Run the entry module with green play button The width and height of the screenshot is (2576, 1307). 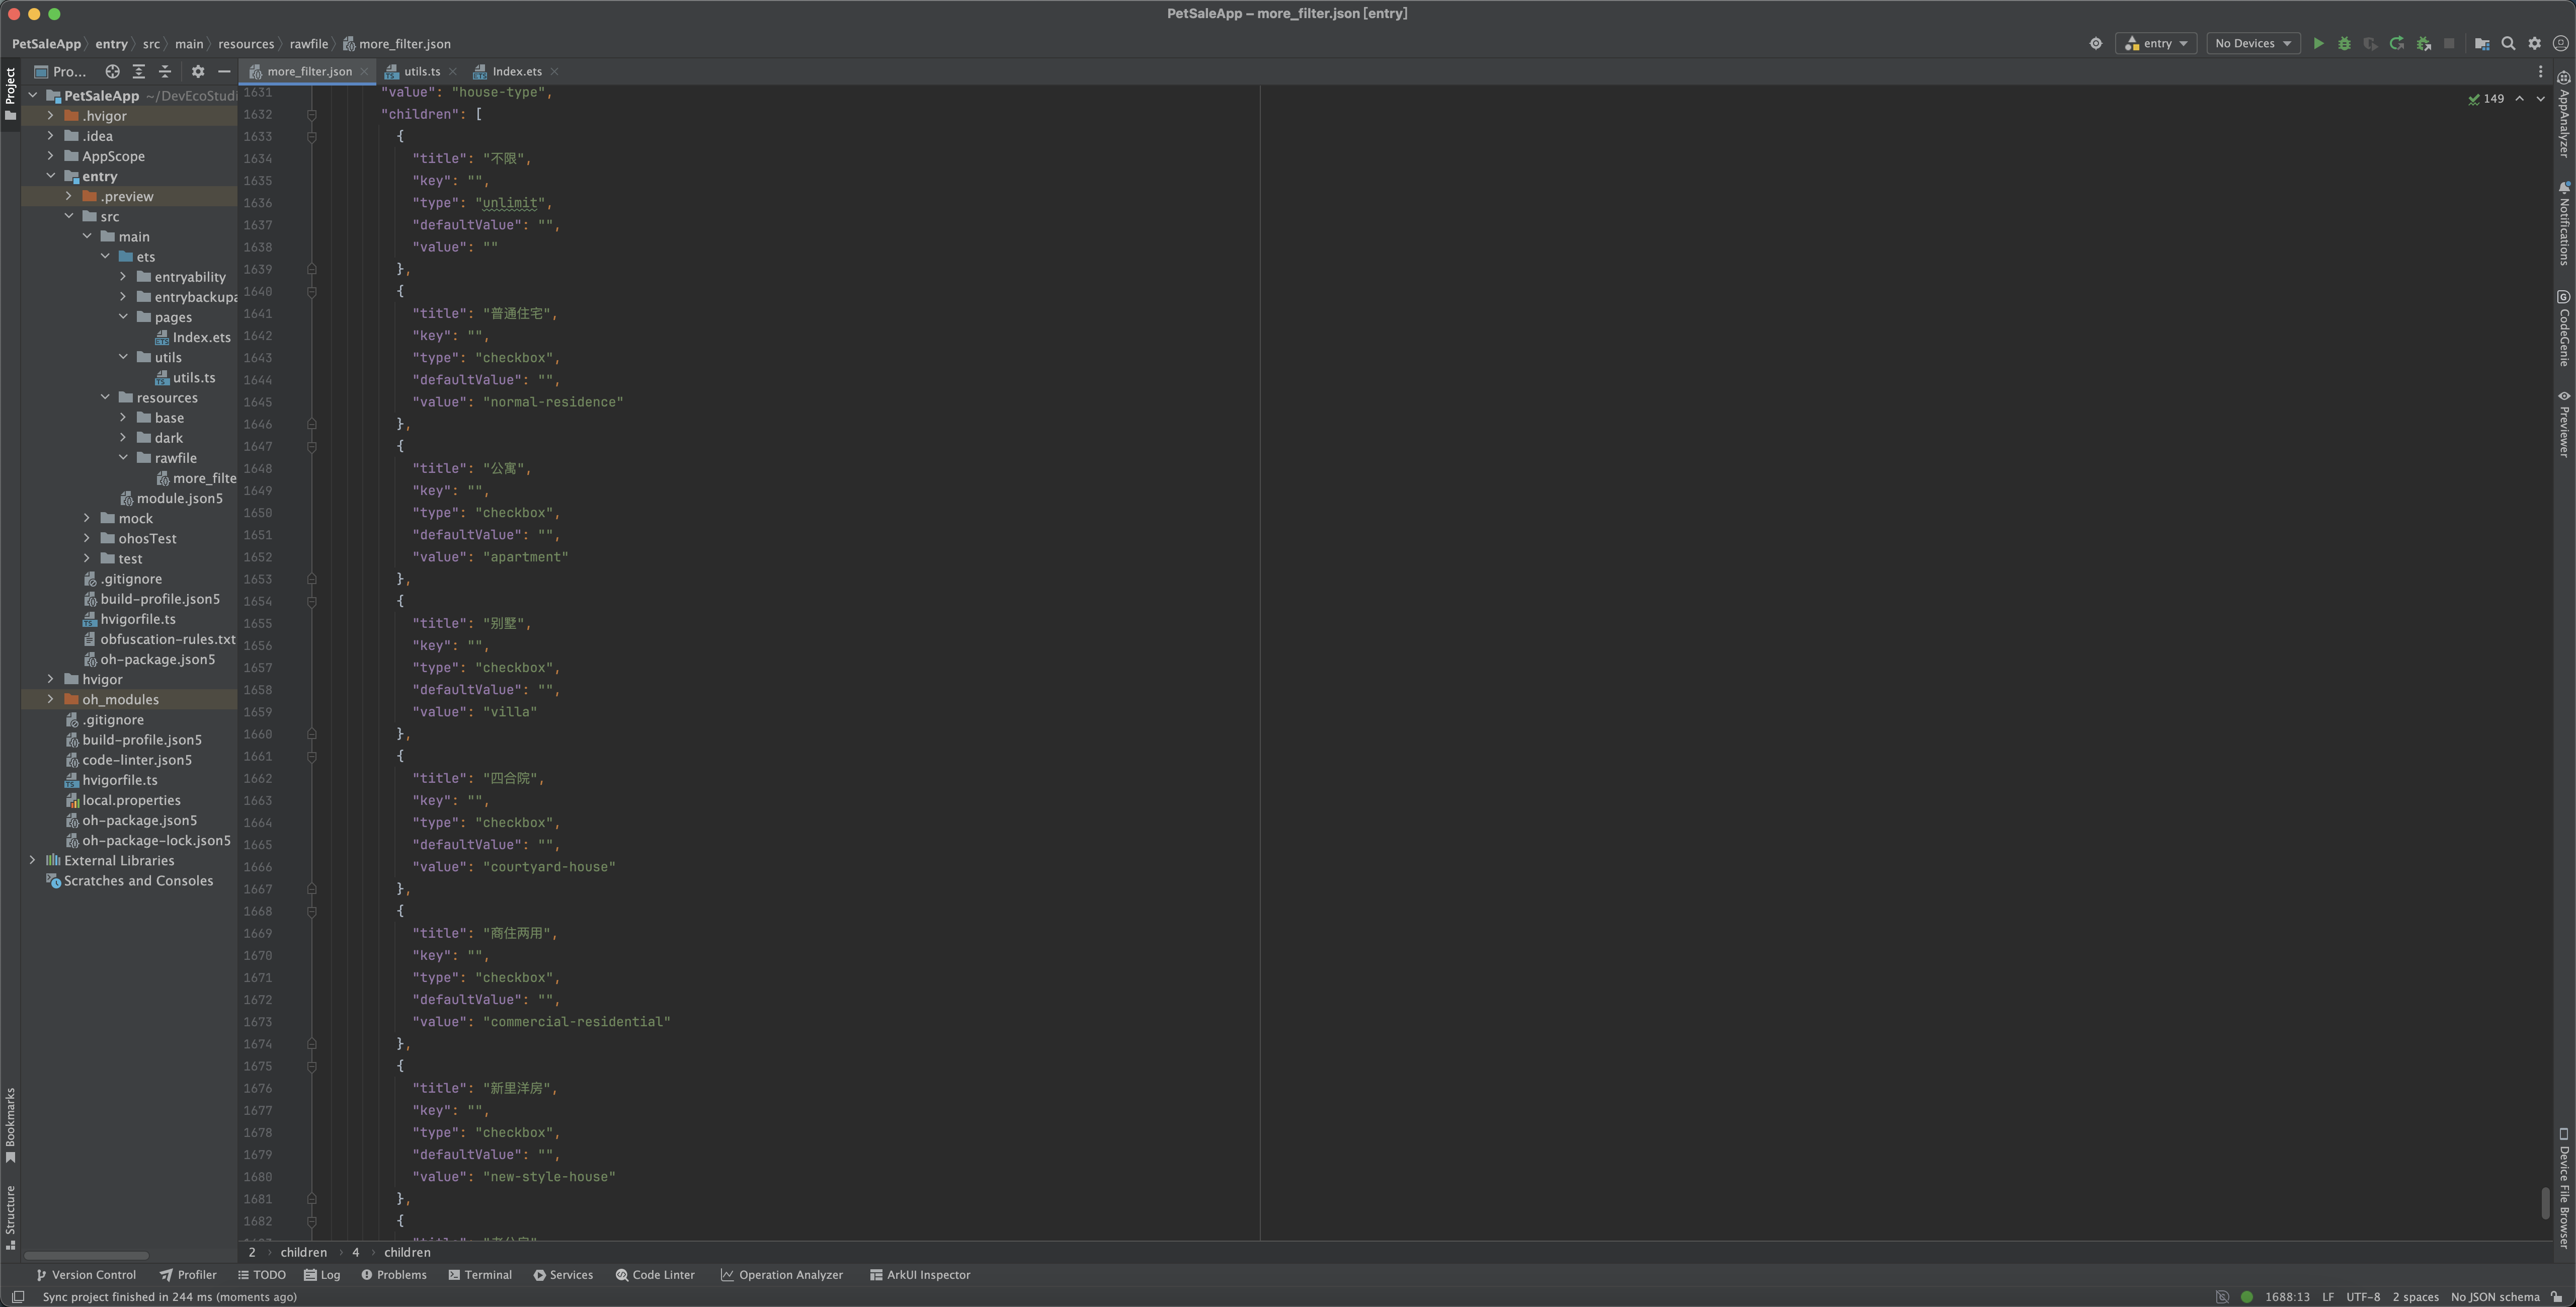2318,44
